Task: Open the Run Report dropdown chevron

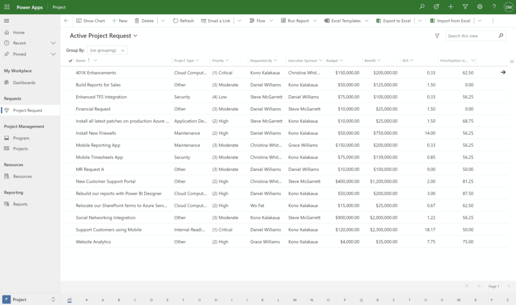Action: (x=315, y=21)
